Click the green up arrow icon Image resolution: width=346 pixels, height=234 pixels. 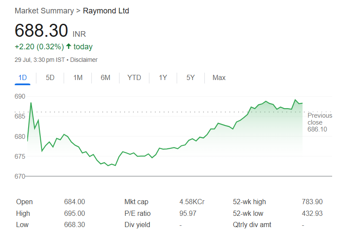tap(68, 46)
